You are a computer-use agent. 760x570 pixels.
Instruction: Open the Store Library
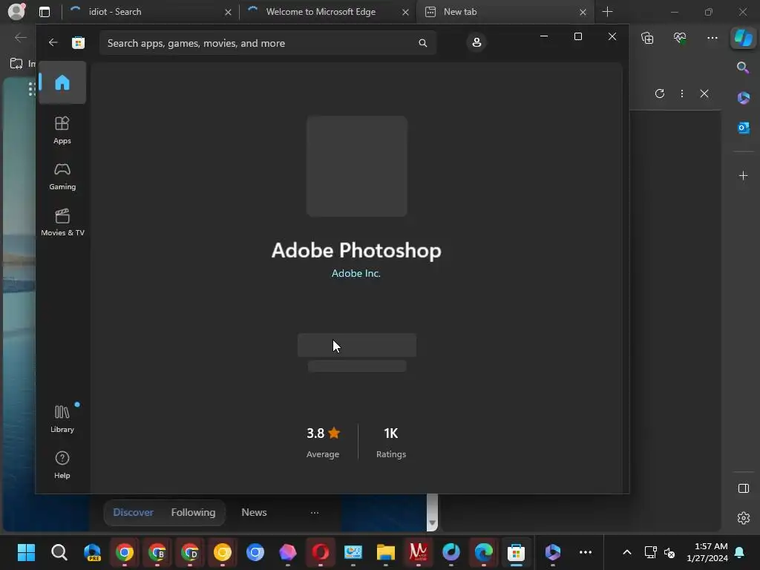pyautogui.click(x=62, y=419)
